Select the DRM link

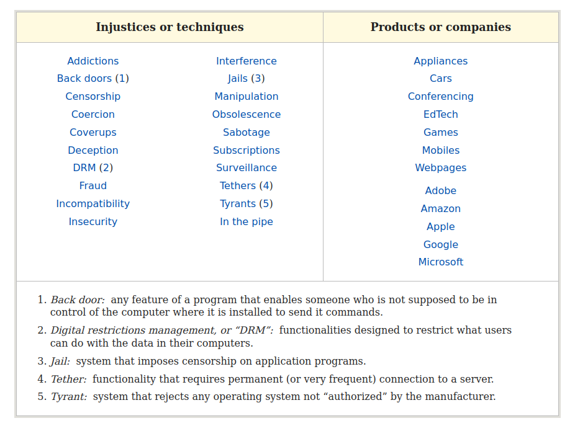[x=84, y=168]
